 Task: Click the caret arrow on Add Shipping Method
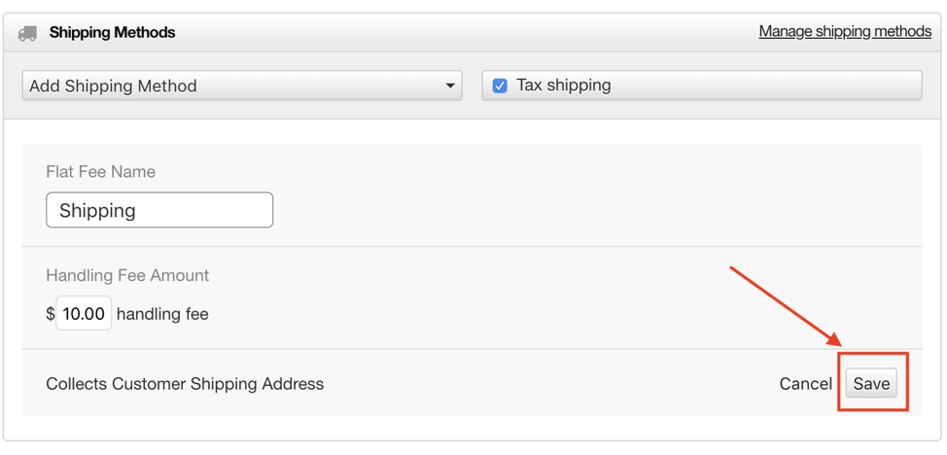click(x=450, y=86)
